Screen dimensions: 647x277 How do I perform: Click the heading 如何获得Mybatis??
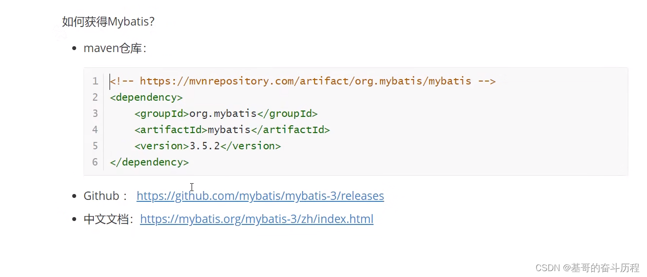109,22
